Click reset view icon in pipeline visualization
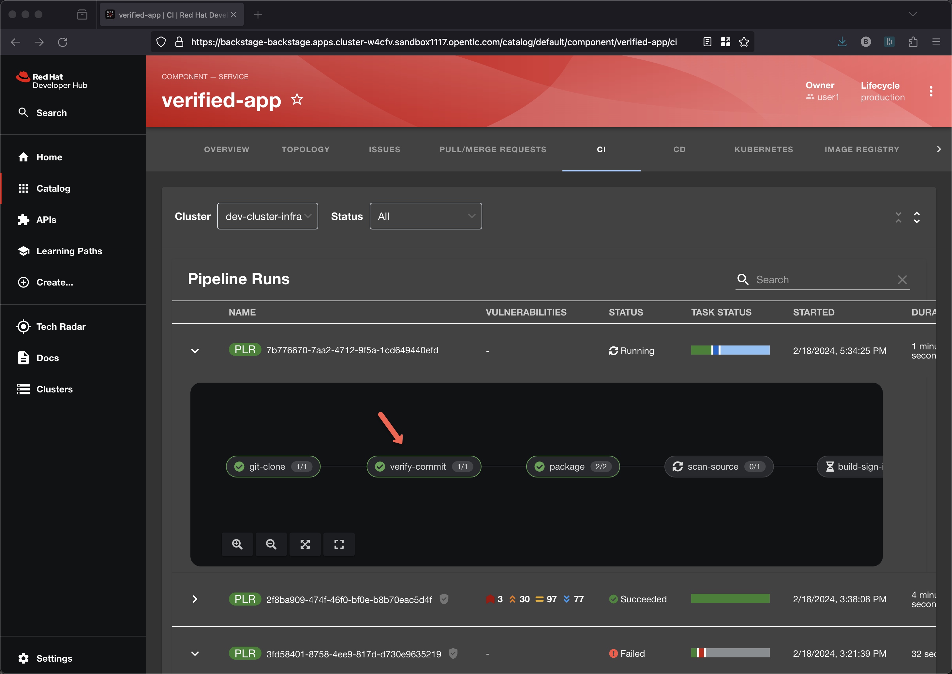 339,544
